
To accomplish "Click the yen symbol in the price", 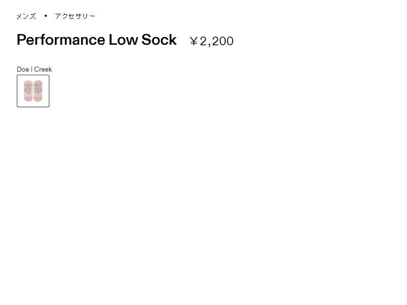I will pyautogui.click(x=193, y=41).
